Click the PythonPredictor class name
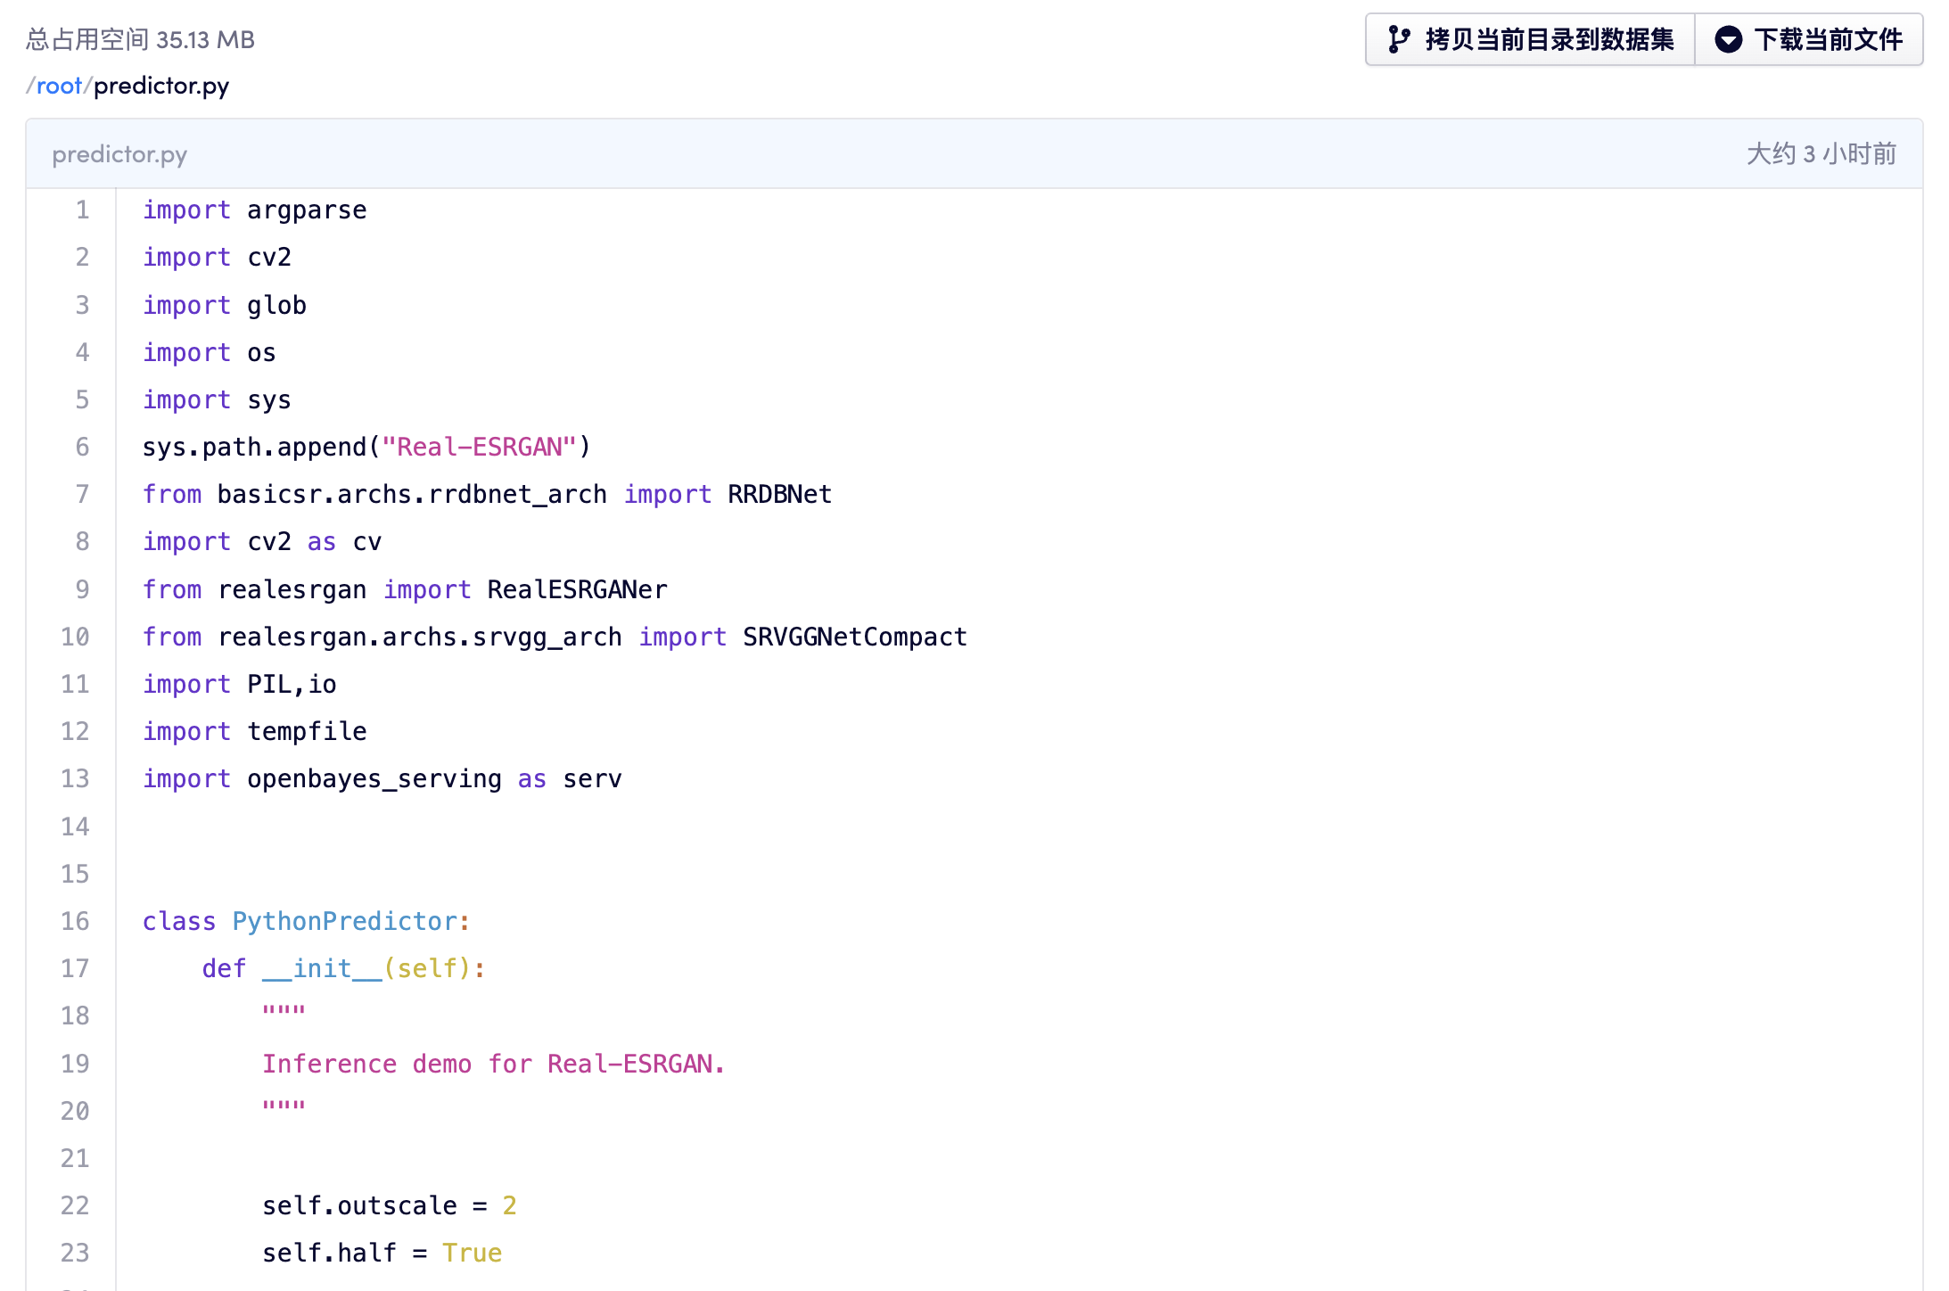This screenshot has height=1291, width=1949. tap(344, 921)
